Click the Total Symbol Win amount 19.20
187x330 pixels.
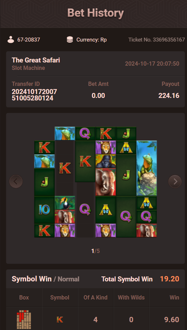tap(170, 279)
